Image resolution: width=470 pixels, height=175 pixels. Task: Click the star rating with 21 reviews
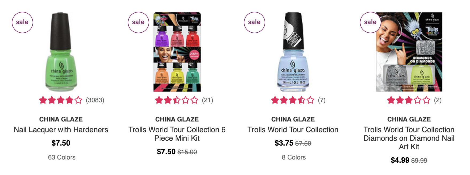coord(184,100)
